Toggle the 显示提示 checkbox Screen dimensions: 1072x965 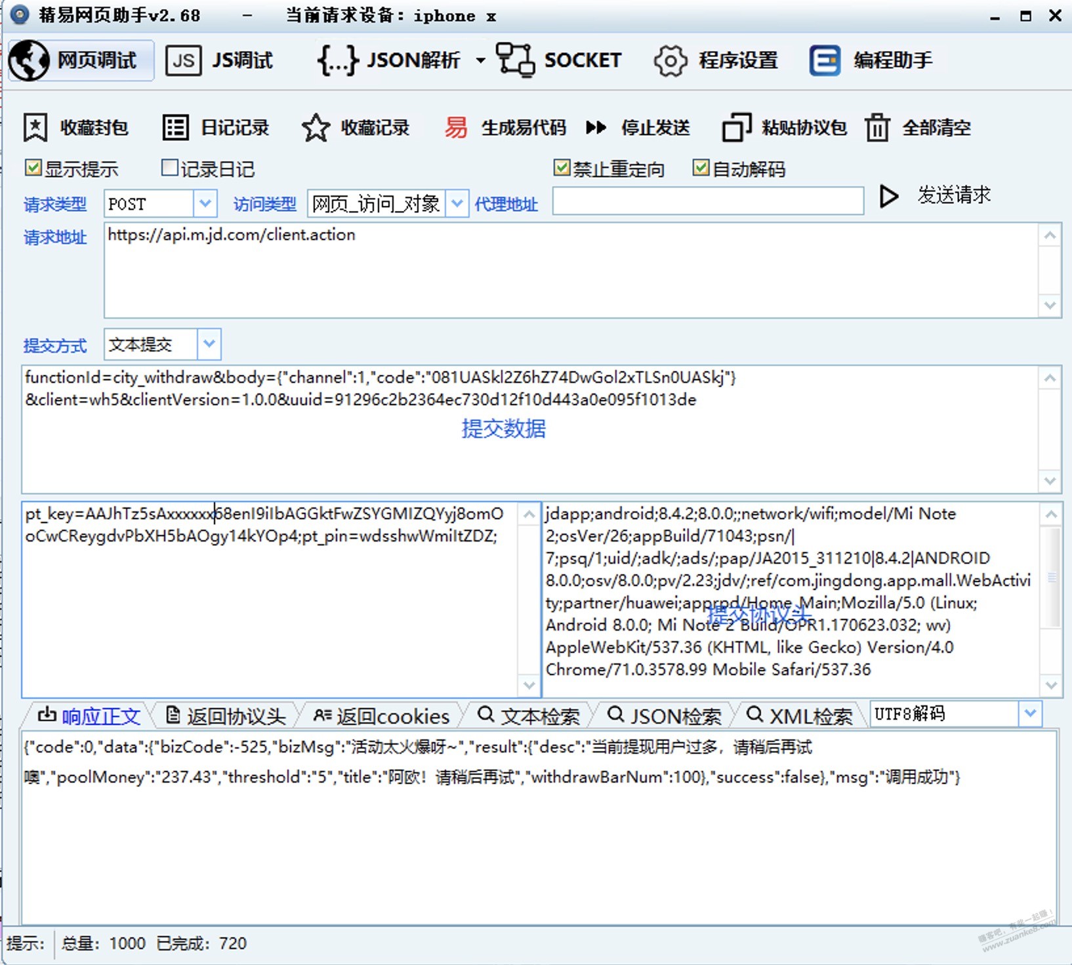pos(33,168)
